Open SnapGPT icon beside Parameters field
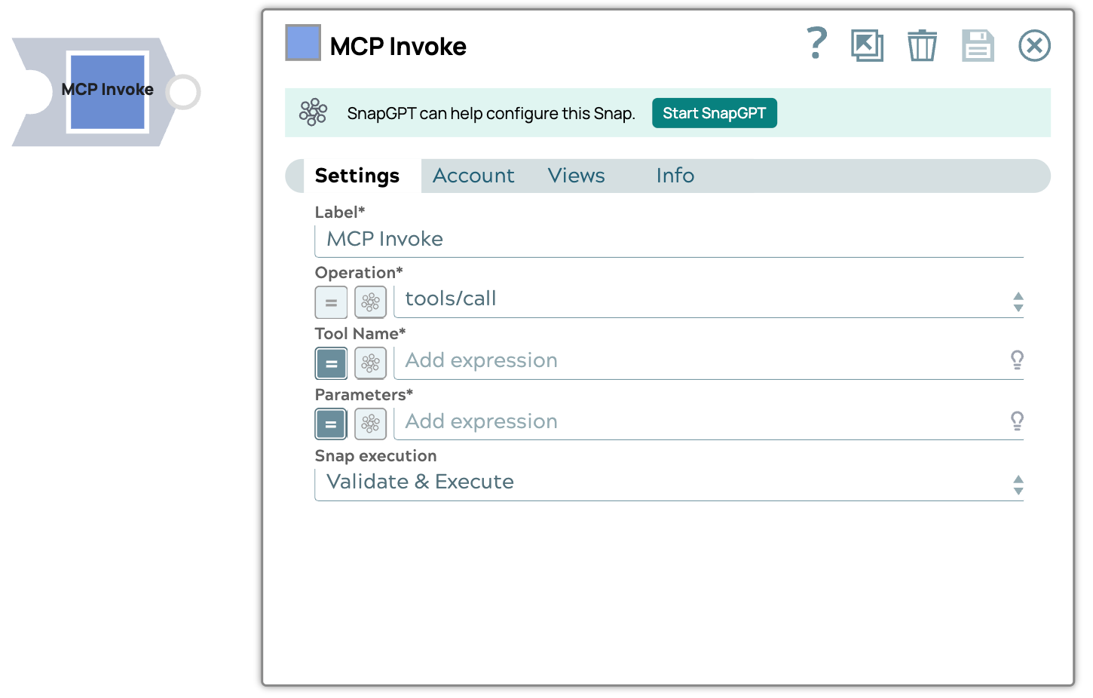Image resolution: width=1093 pixels, height=698 pixels. [370, 424]
